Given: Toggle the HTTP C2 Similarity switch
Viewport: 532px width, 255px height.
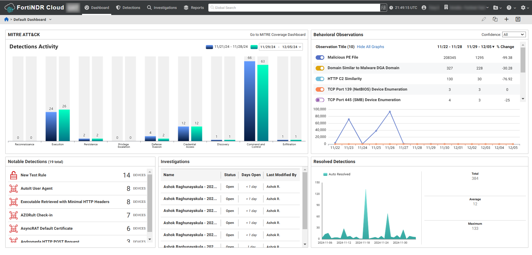Looking at the screenshot, I should tap(320, 79).
